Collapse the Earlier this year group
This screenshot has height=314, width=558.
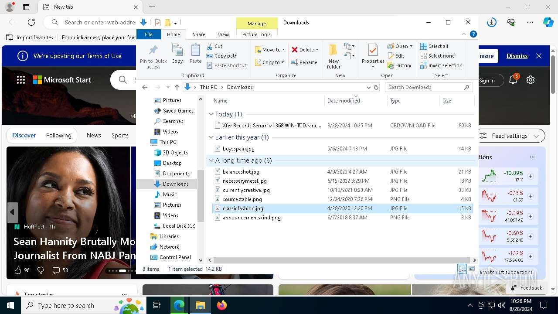tap(211, 137)
